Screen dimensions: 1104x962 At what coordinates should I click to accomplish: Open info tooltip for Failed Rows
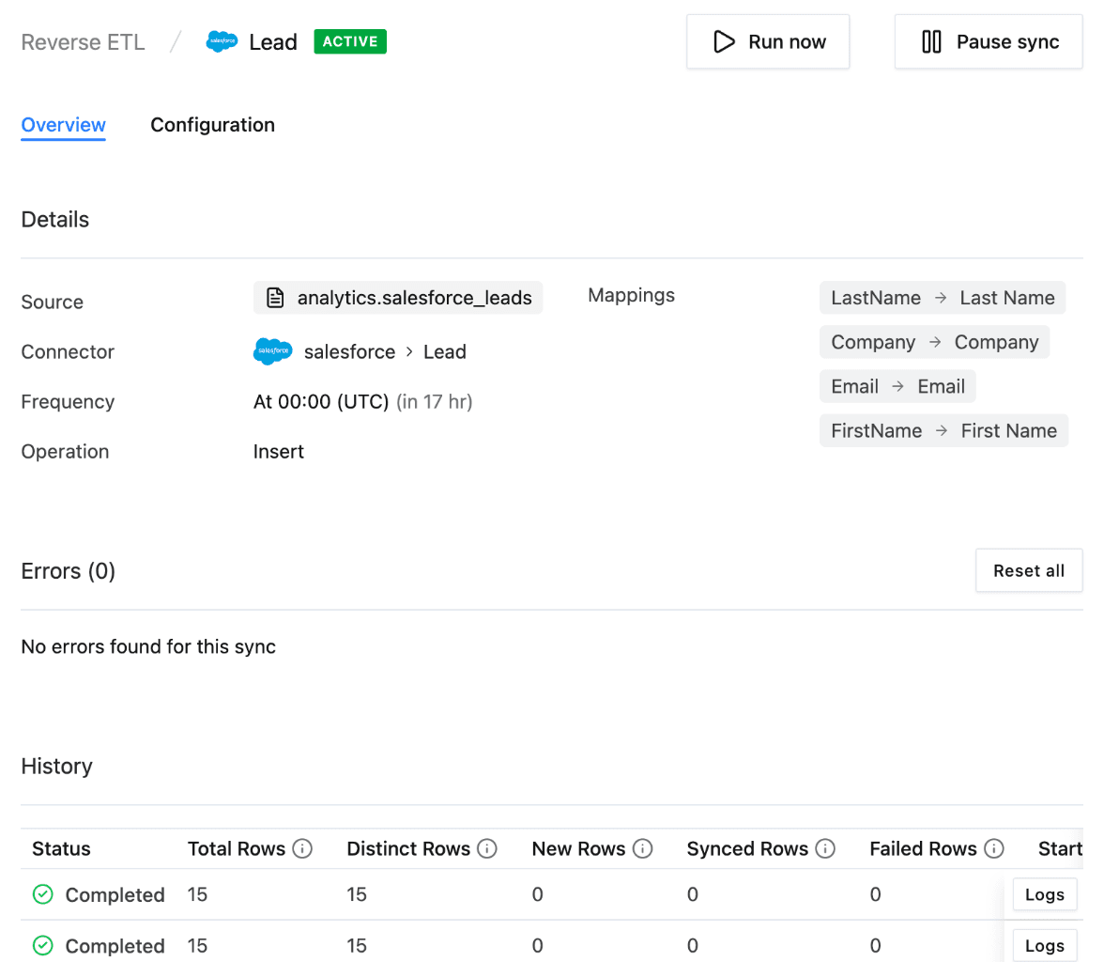[994, 848]
